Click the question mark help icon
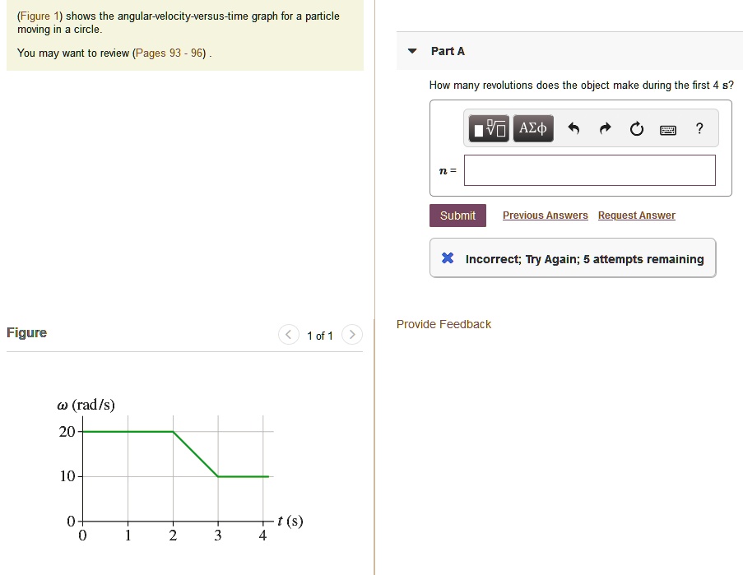Image resolution: width=743 pixels, height=575 pixels. tap(699, 128)
